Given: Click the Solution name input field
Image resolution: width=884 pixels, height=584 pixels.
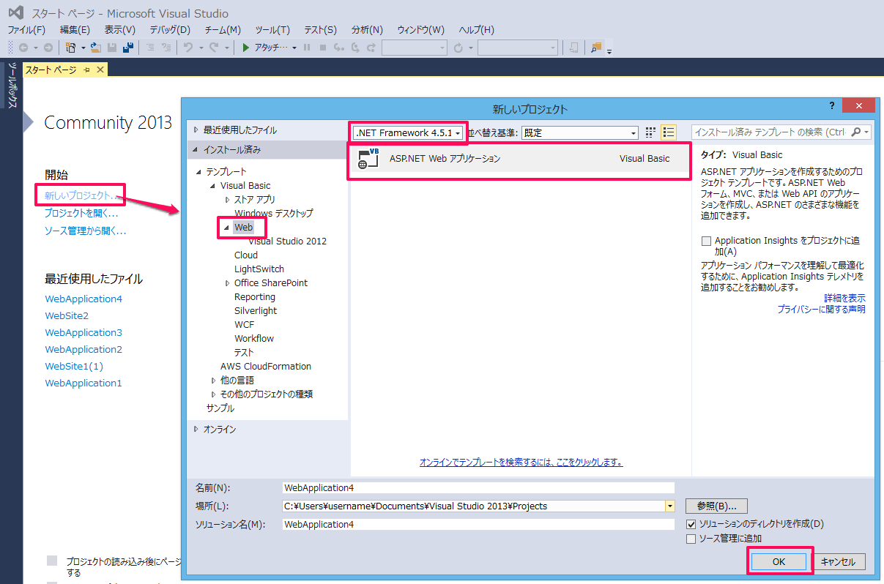Looking at the screenshot, I should pos(478,524).
